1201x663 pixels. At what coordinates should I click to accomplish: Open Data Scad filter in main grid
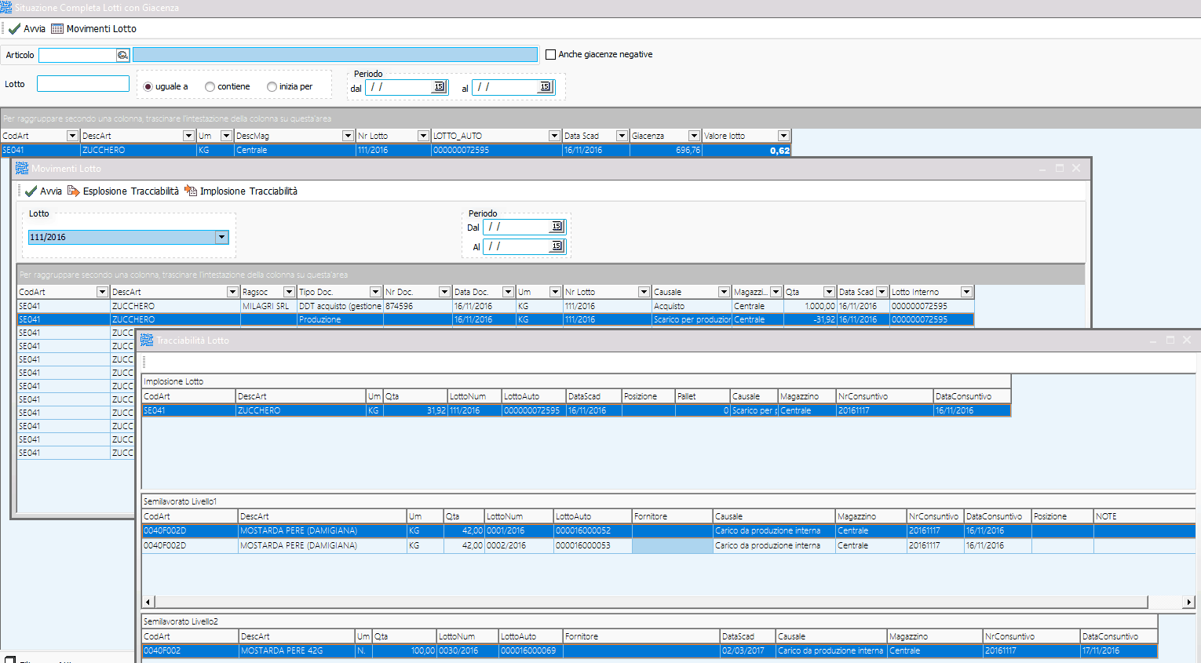(x=622, y=136)
